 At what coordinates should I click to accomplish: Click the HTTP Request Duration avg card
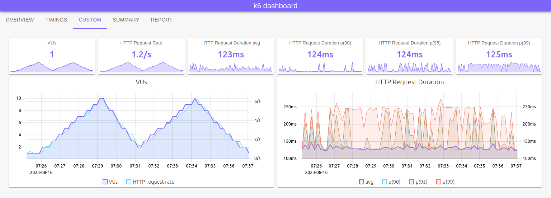231,56
